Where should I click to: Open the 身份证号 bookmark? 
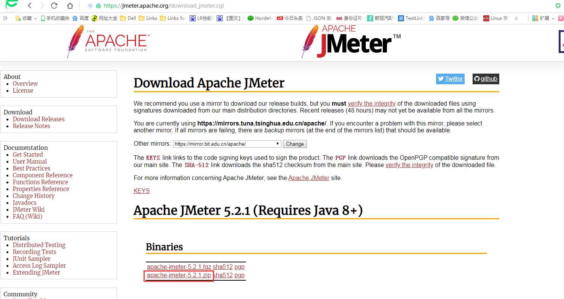[x=350, y=18]
